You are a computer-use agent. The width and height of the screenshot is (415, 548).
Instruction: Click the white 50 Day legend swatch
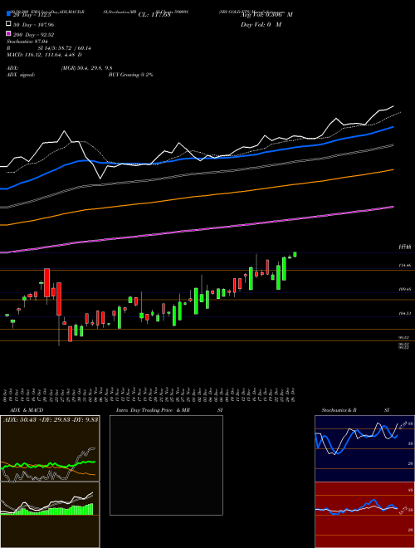click(x=9, y=23)
